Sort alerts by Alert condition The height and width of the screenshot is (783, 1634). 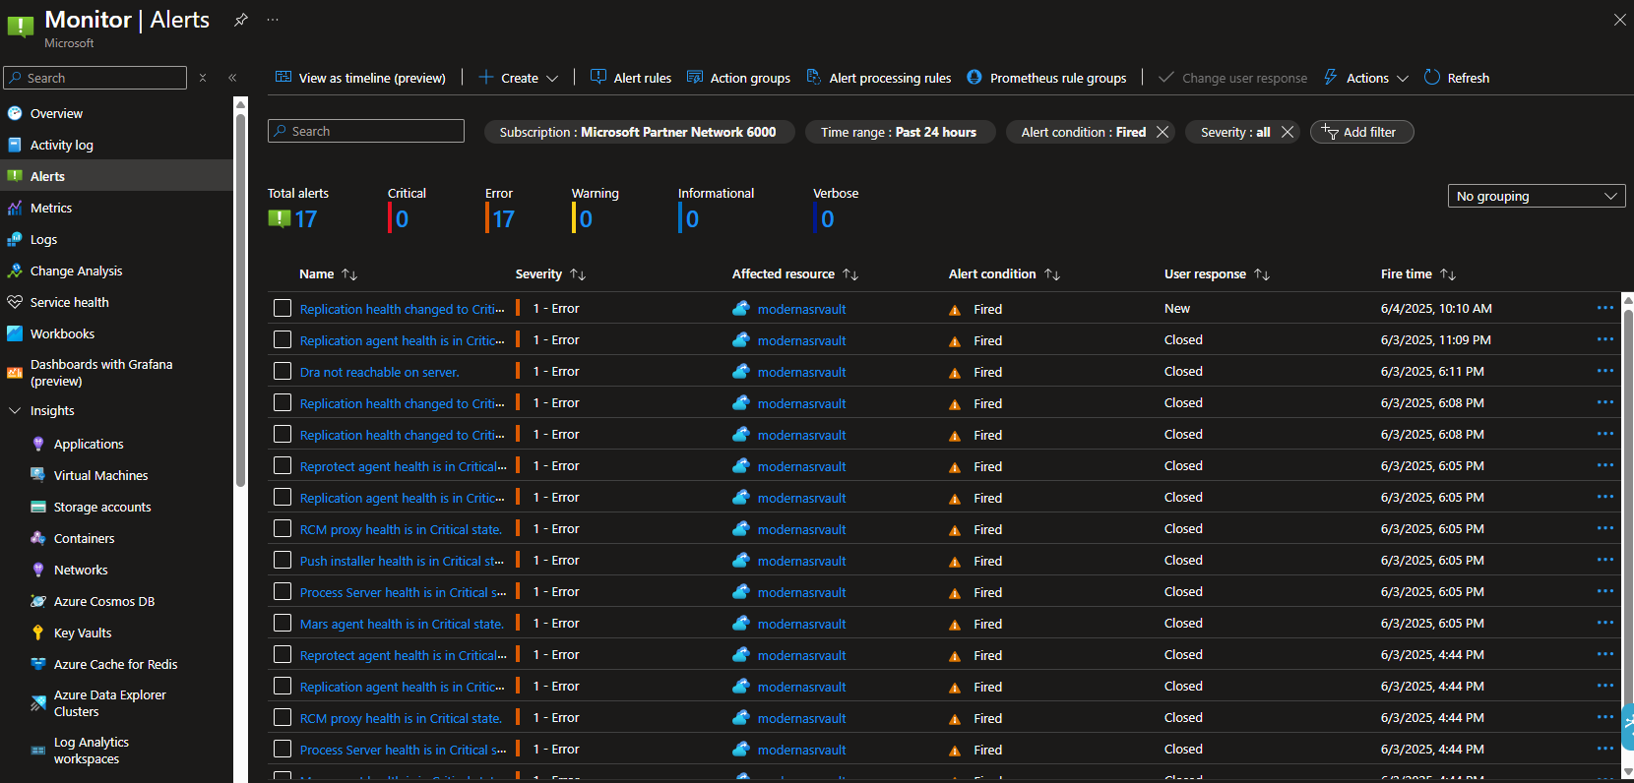tap(1004, 274)
